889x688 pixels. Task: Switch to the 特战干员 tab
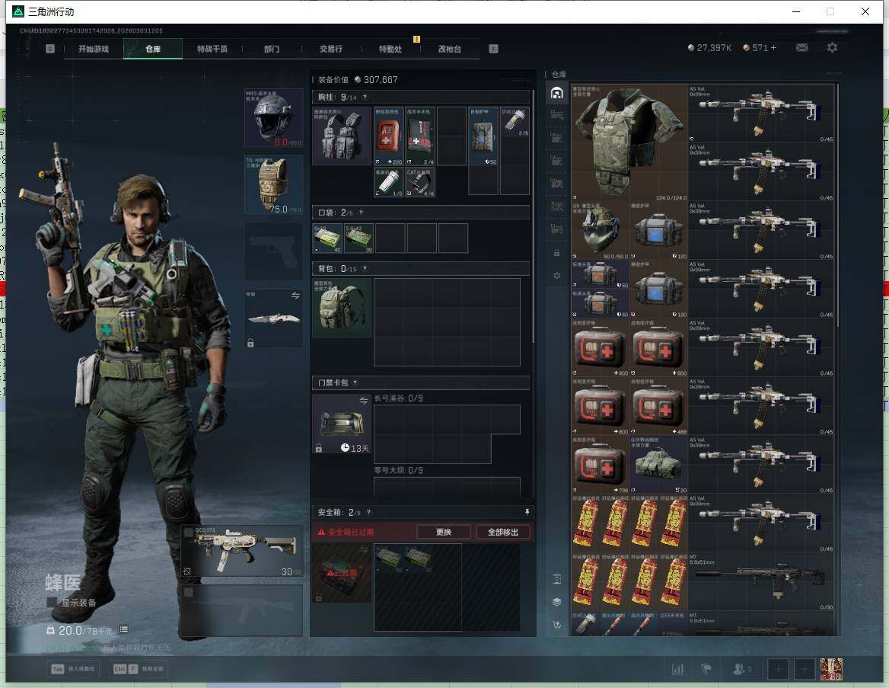212,49
